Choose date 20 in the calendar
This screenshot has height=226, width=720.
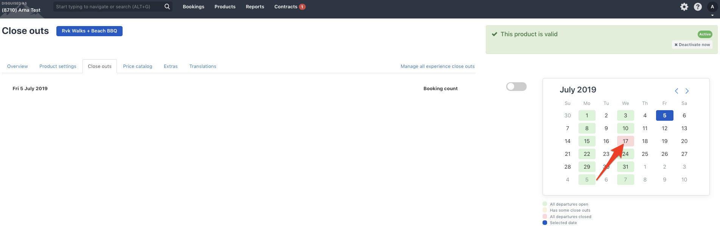tap(684, 141)
